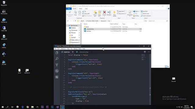The width and height of the screenshot is (195, 109).
Task: Click the Task View icon on taskbar
Action: pos(12,107)
